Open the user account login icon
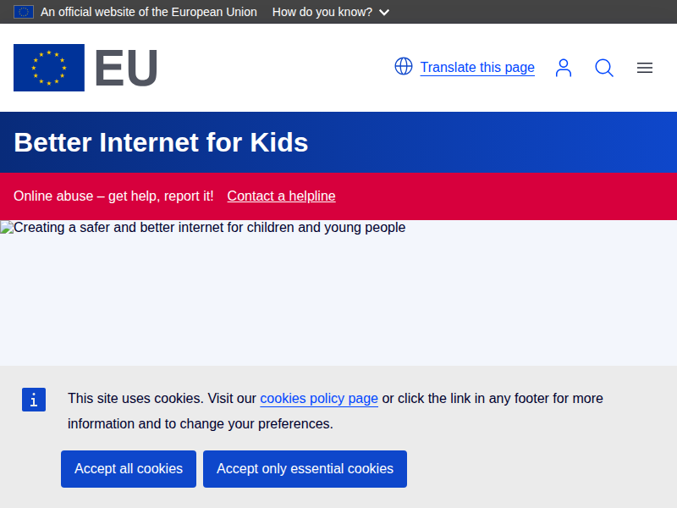The width and height of the screenshot is (677, 508). [x=564, y=68]
